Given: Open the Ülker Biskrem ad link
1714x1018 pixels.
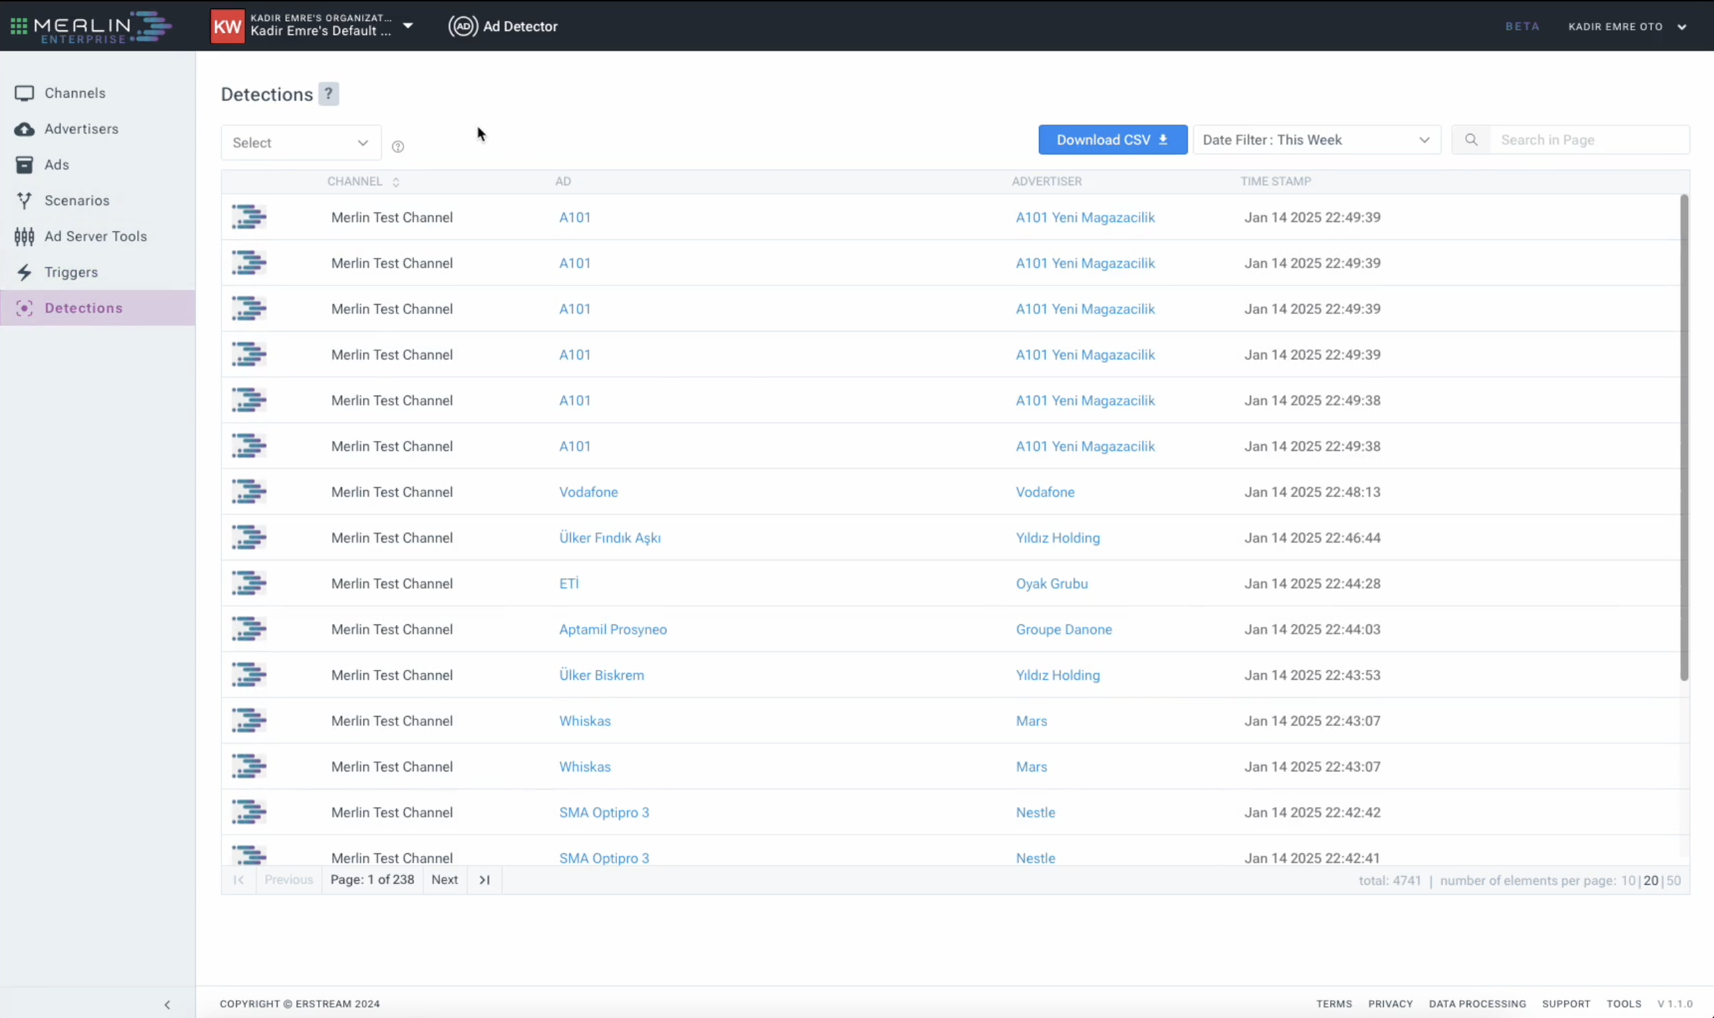Looking at the screenshot, I should [601, 675].
